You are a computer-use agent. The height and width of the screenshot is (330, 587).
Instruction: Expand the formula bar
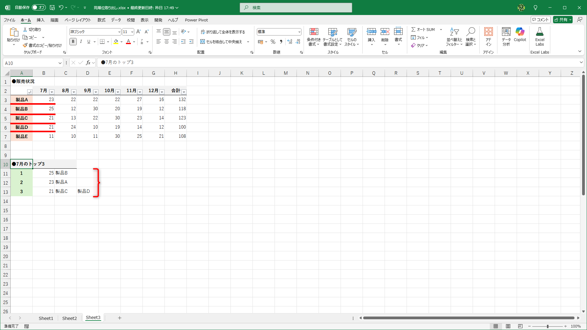click(x=581, y=62)
